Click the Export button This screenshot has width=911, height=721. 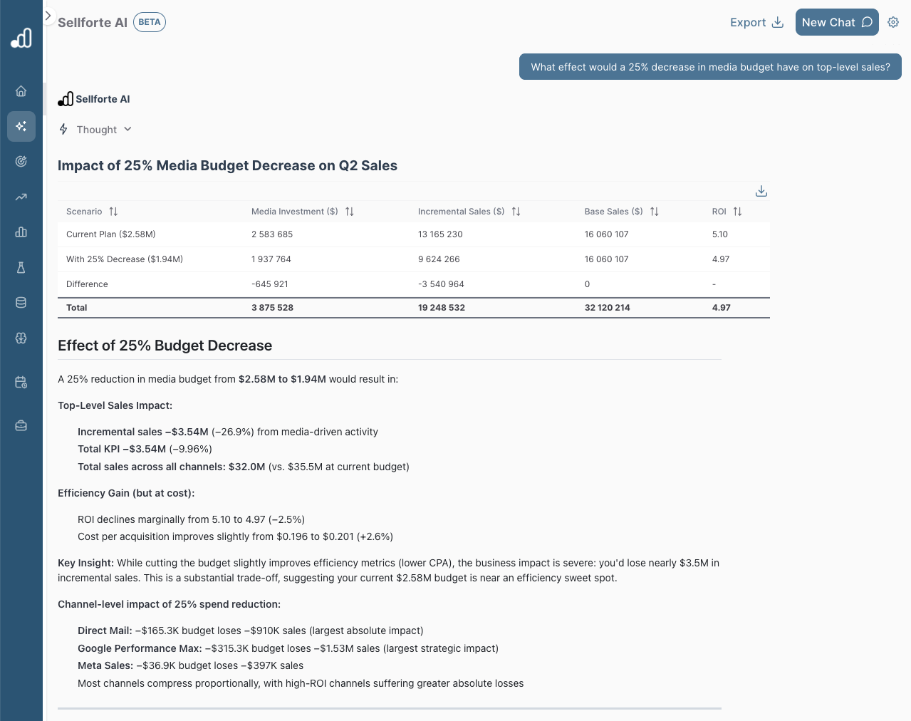pos(756,23)
